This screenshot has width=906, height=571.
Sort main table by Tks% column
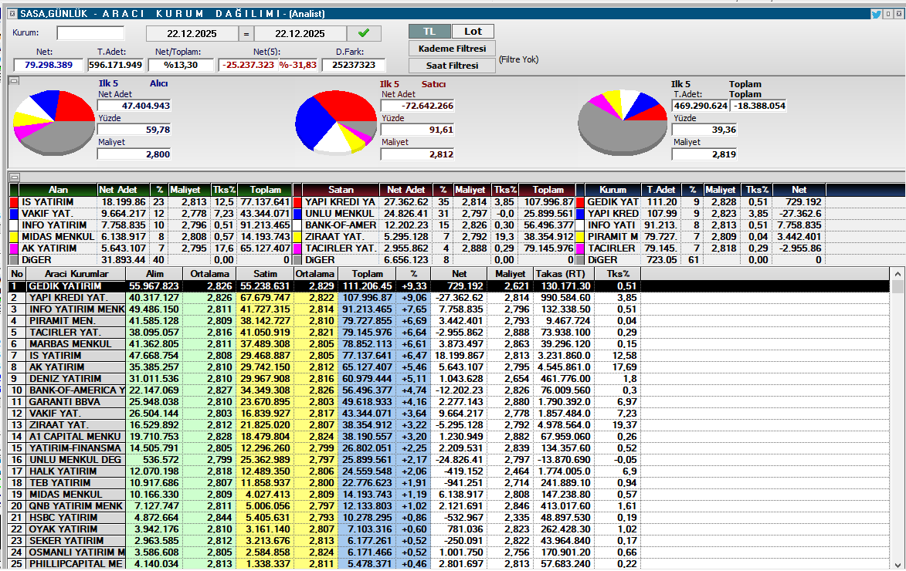(618, 274)
